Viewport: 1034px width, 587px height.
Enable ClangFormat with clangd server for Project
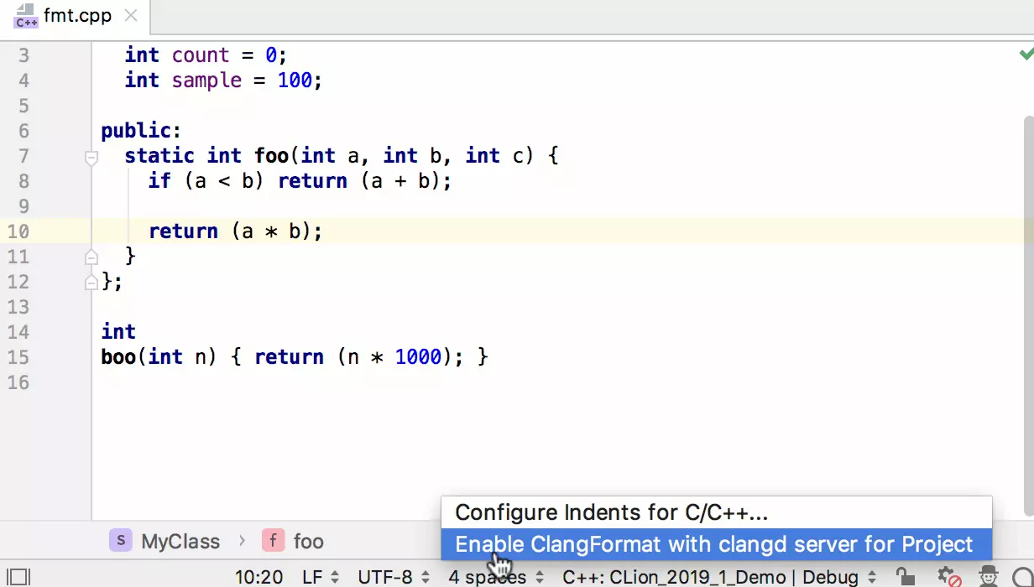coord(713,544)
